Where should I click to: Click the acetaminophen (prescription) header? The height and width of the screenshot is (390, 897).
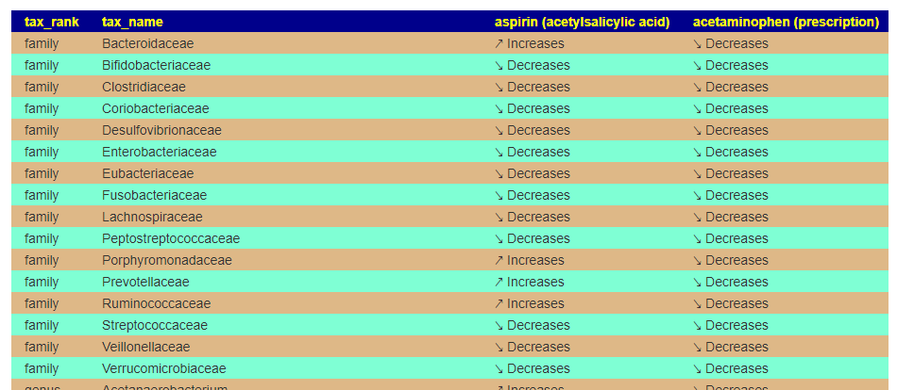click(786, 22)
